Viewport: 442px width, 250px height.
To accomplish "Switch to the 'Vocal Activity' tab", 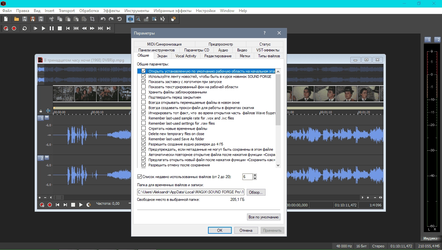I will tap(186, 56).
